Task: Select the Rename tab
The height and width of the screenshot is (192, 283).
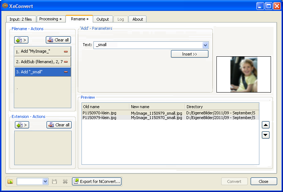Action: pos(79,19)
